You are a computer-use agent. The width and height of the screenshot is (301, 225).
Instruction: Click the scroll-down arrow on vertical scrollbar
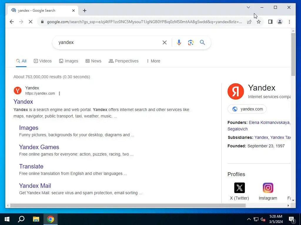[293, 200]
